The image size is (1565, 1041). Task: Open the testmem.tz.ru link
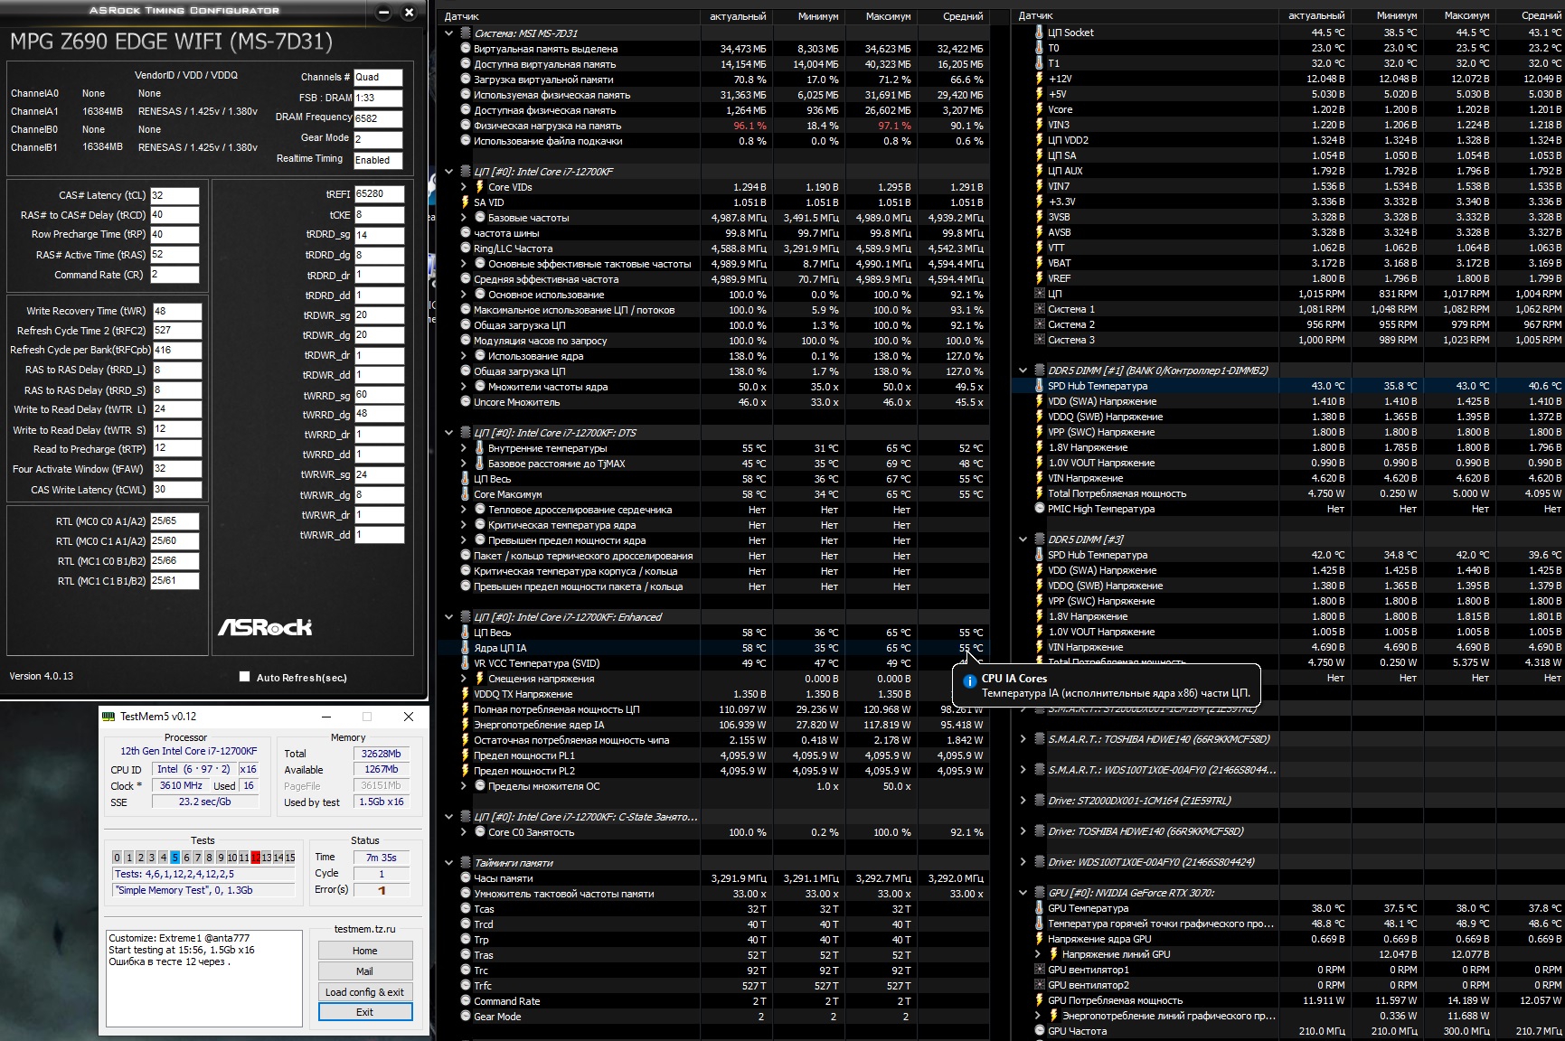click(365, 929)
